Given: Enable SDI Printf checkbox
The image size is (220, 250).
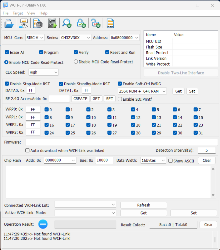Looking at the screenshot, I should tap(120, 99).
